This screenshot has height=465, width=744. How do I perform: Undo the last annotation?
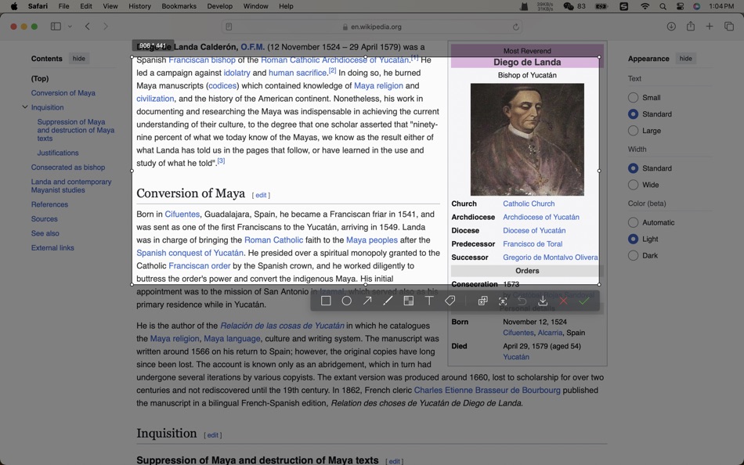522,301
